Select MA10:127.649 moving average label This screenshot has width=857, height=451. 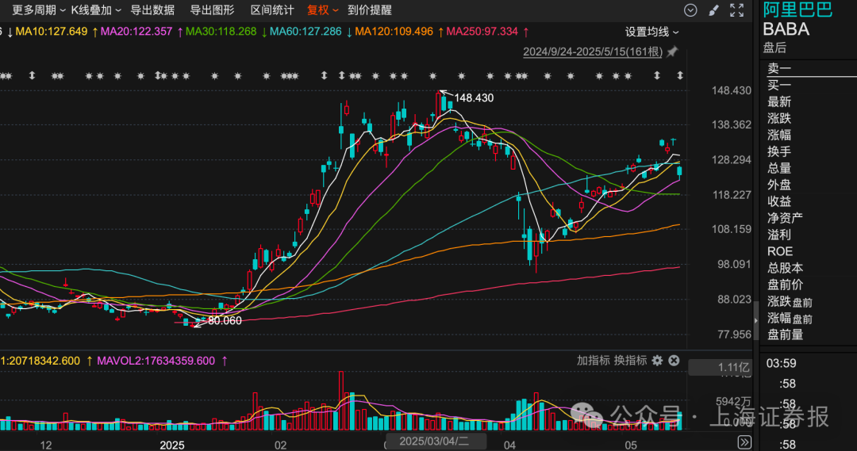[52, 32]
